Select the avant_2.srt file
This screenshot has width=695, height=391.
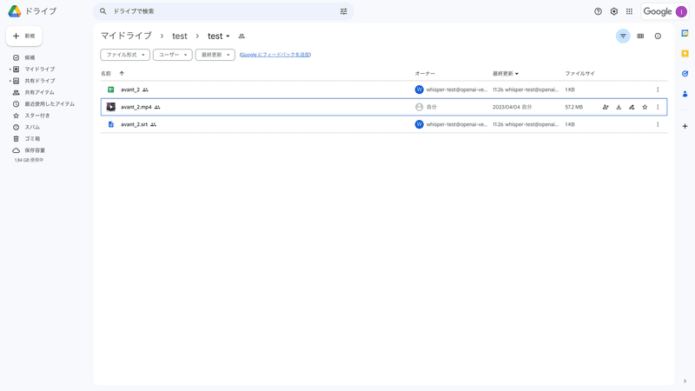384,124
